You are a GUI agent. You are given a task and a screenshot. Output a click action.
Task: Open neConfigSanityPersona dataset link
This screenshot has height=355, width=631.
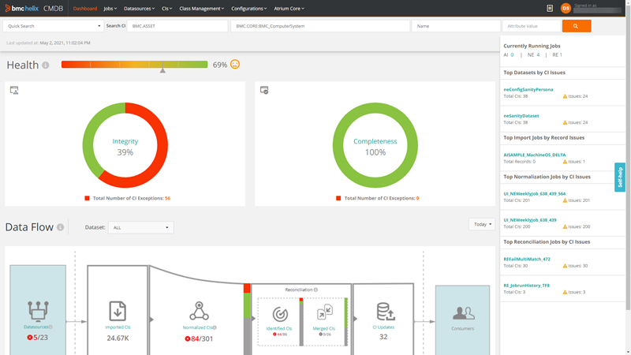pyautogui.click(x=528, y=89)
